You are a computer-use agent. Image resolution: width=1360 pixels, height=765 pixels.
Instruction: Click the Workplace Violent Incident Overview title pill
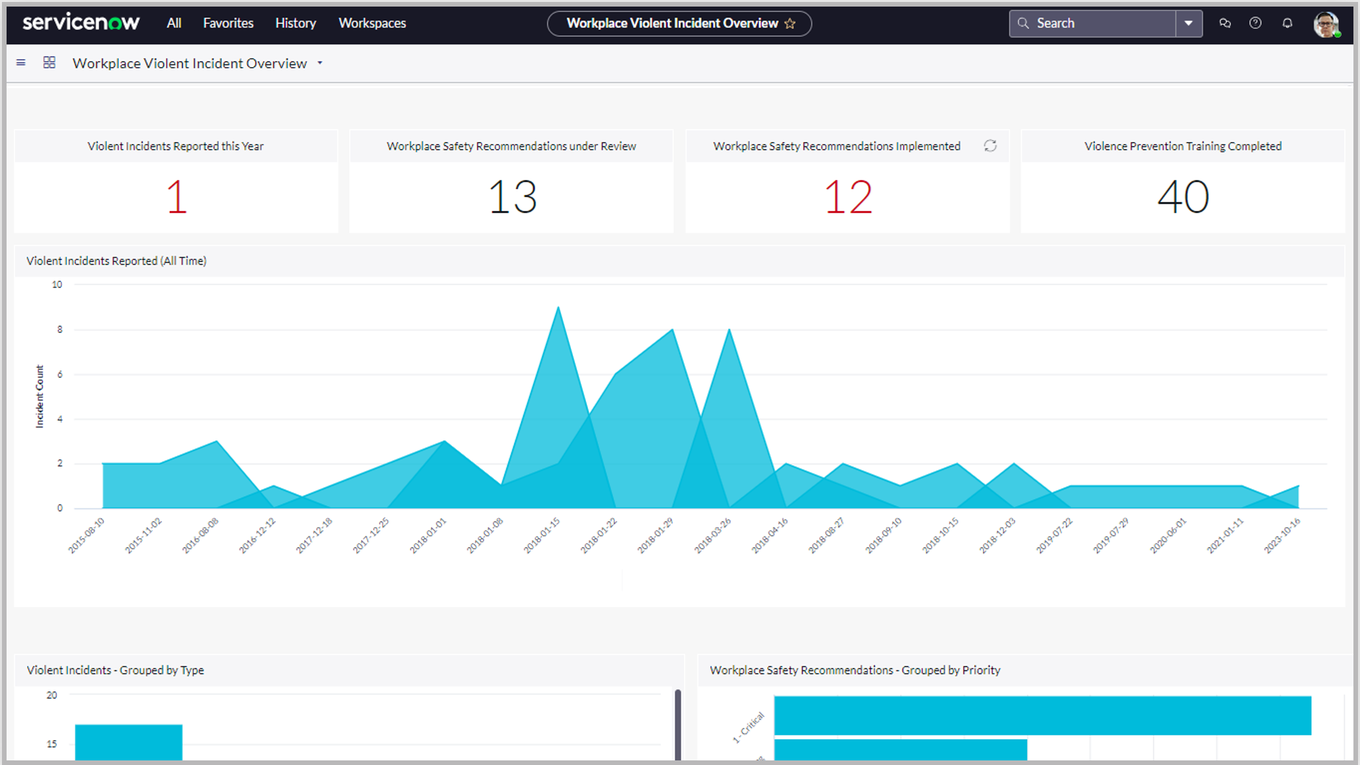click(x=679, y=24)
